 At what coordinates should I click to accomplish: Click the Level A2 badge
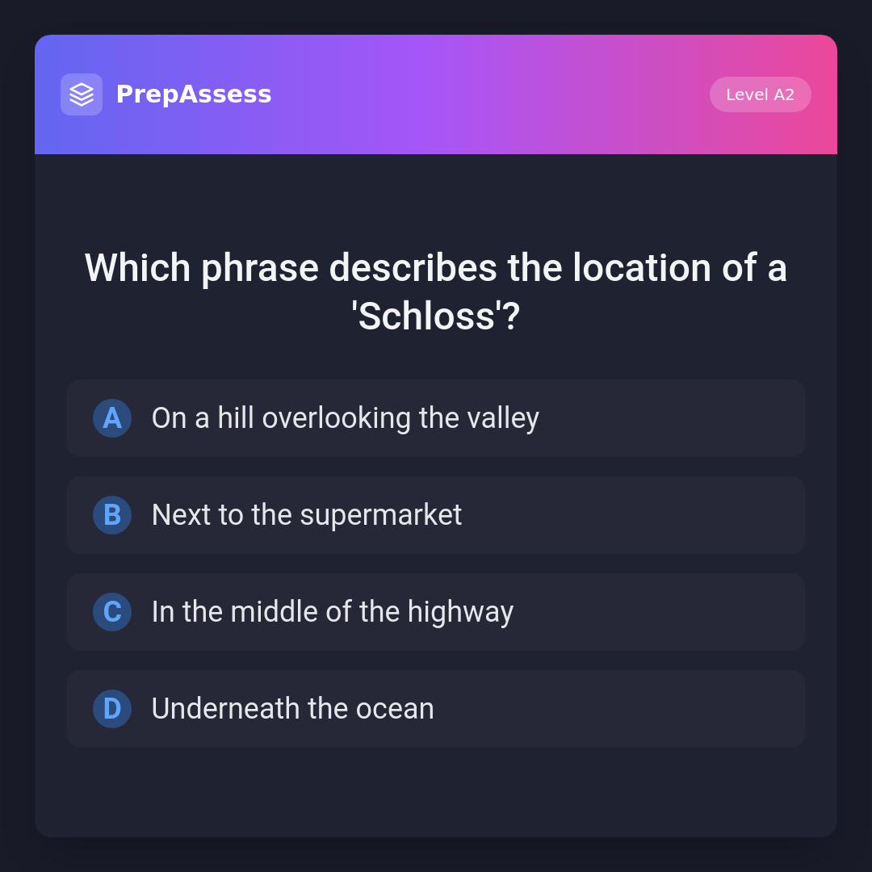coord(760,94)
